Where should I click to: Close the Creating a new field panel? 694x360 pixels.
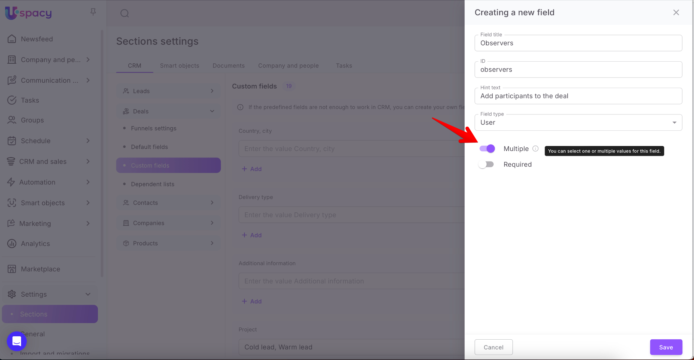coord(676,13)
